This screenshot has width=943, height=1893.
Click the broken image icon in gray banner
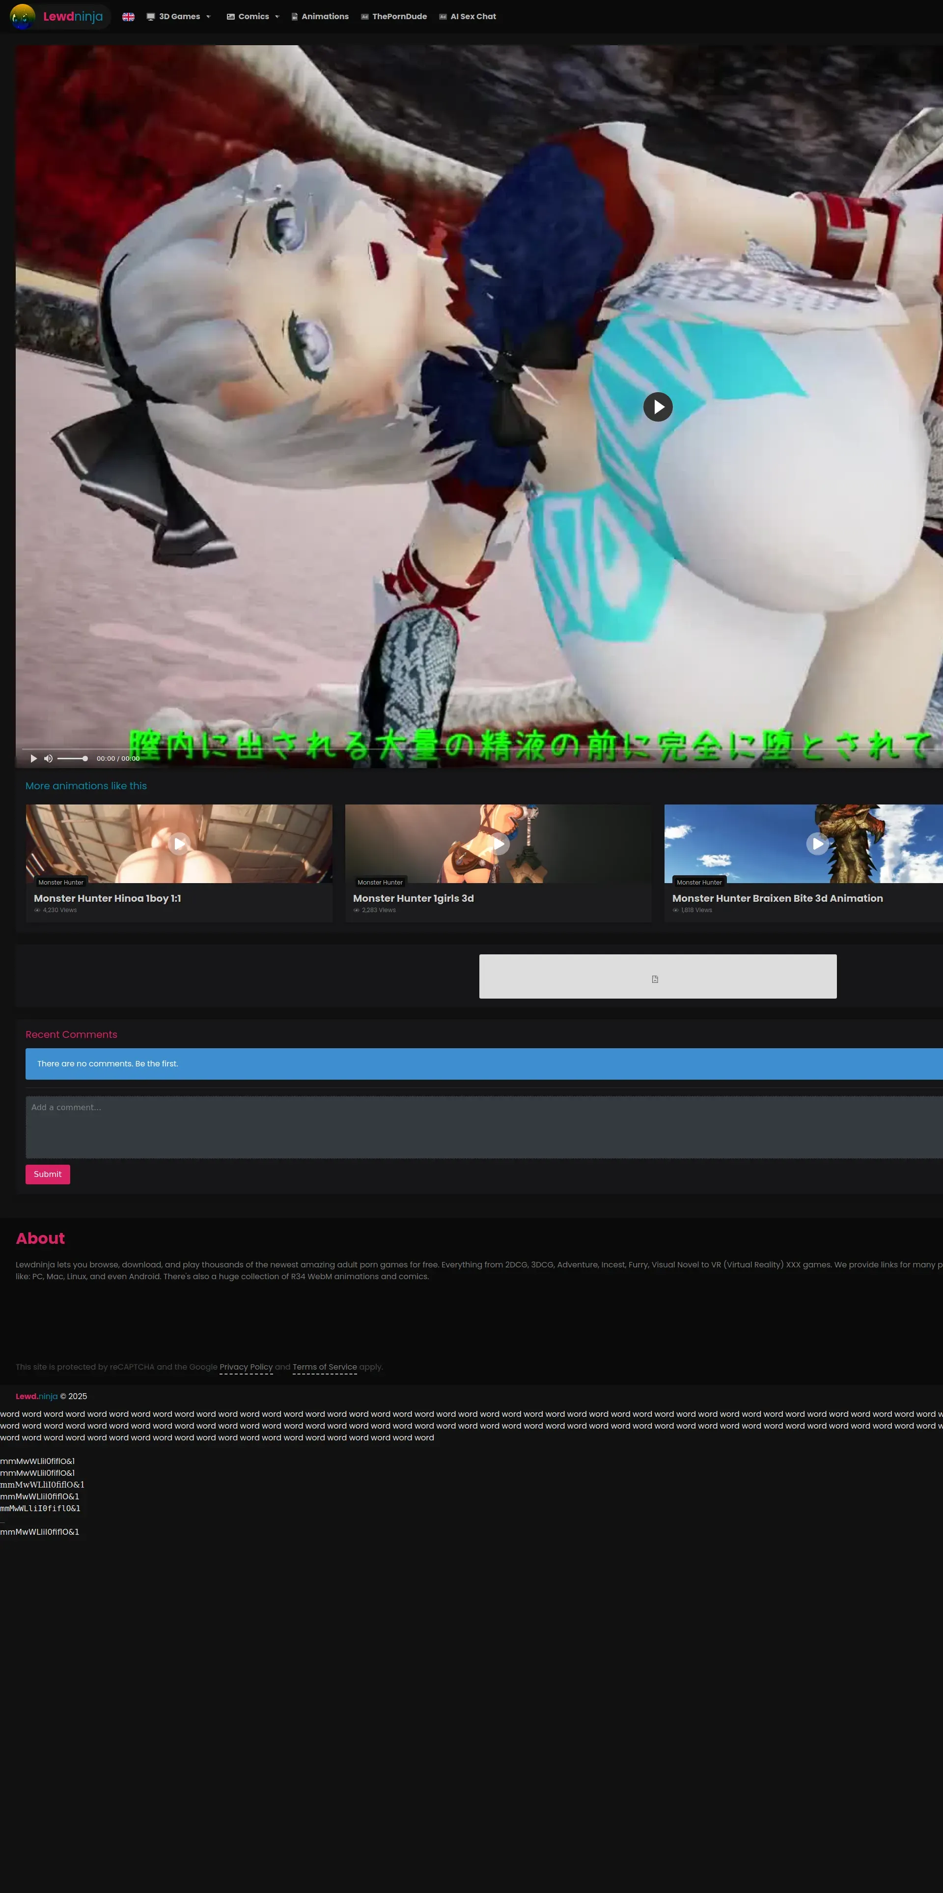654,979
